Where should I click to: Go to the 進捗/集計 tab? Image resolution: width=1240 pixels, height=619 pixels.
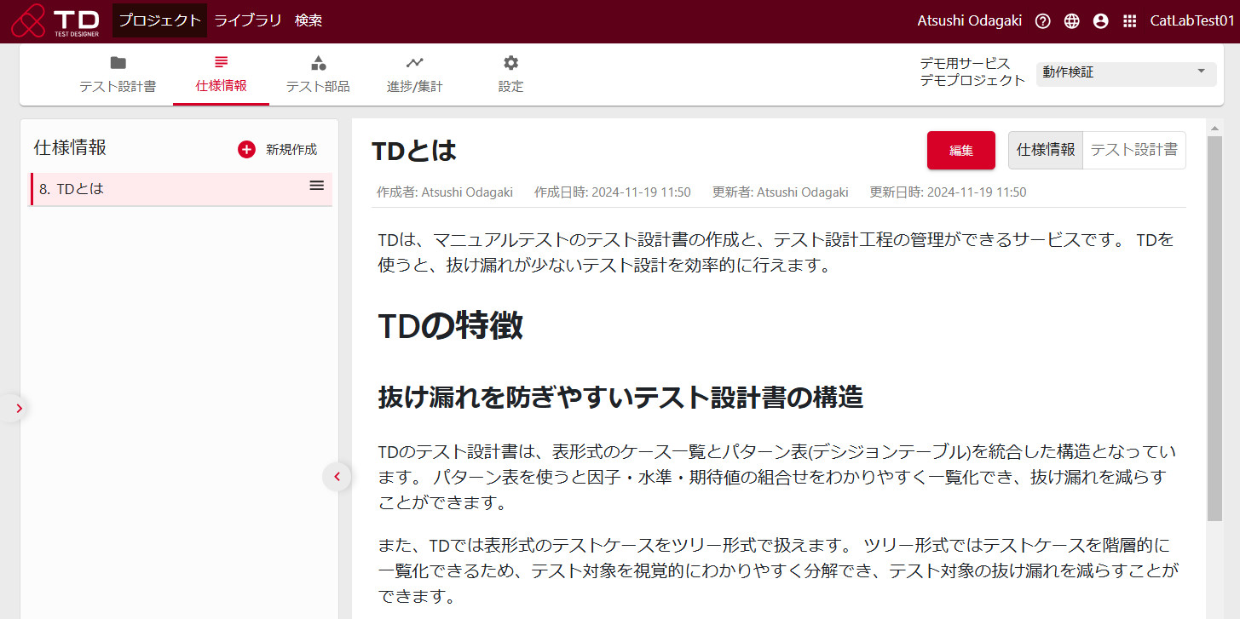click(414, 75)
